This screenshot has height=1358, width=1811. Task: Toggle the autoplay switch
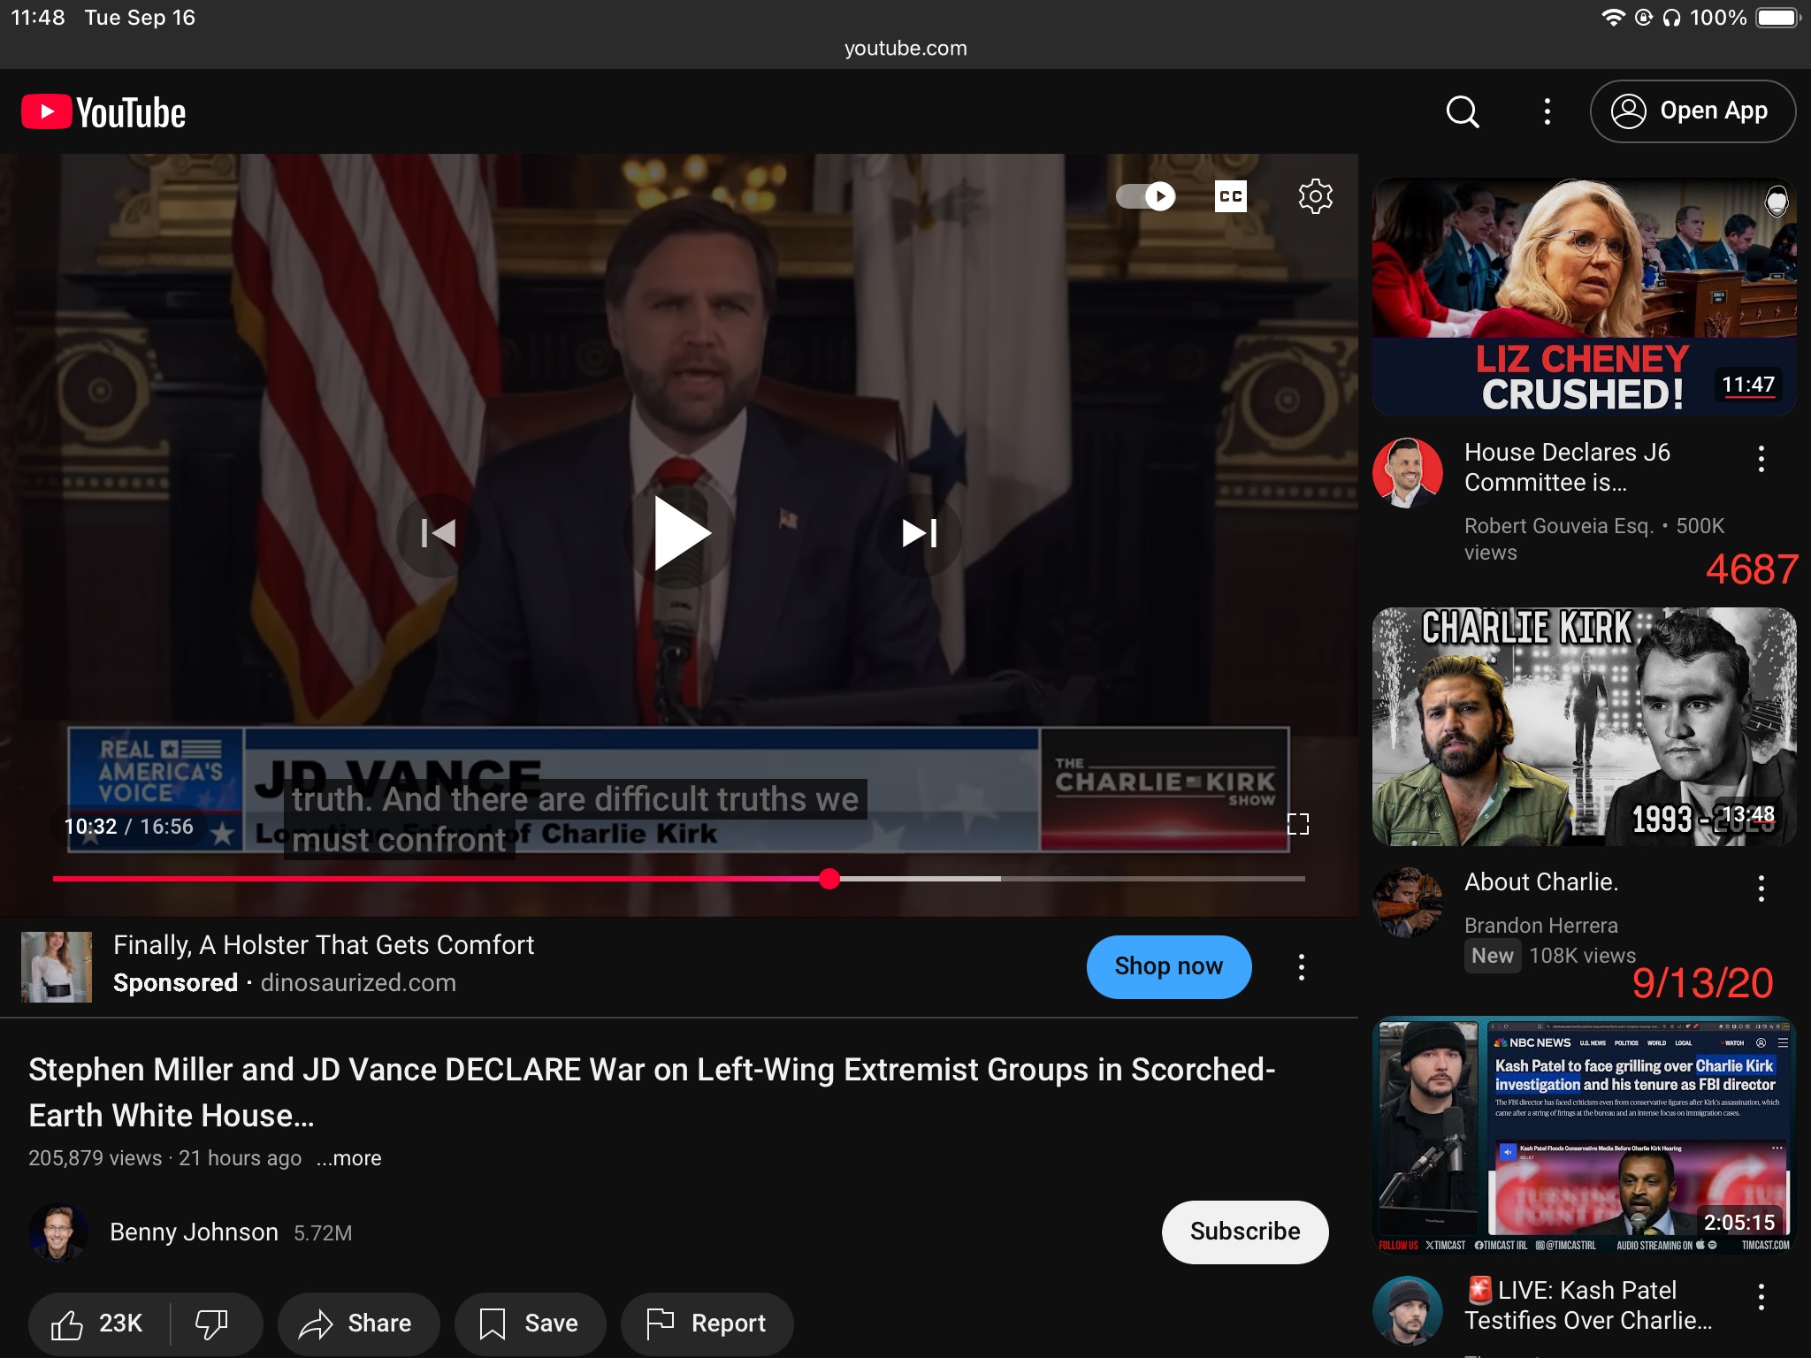1146,195
